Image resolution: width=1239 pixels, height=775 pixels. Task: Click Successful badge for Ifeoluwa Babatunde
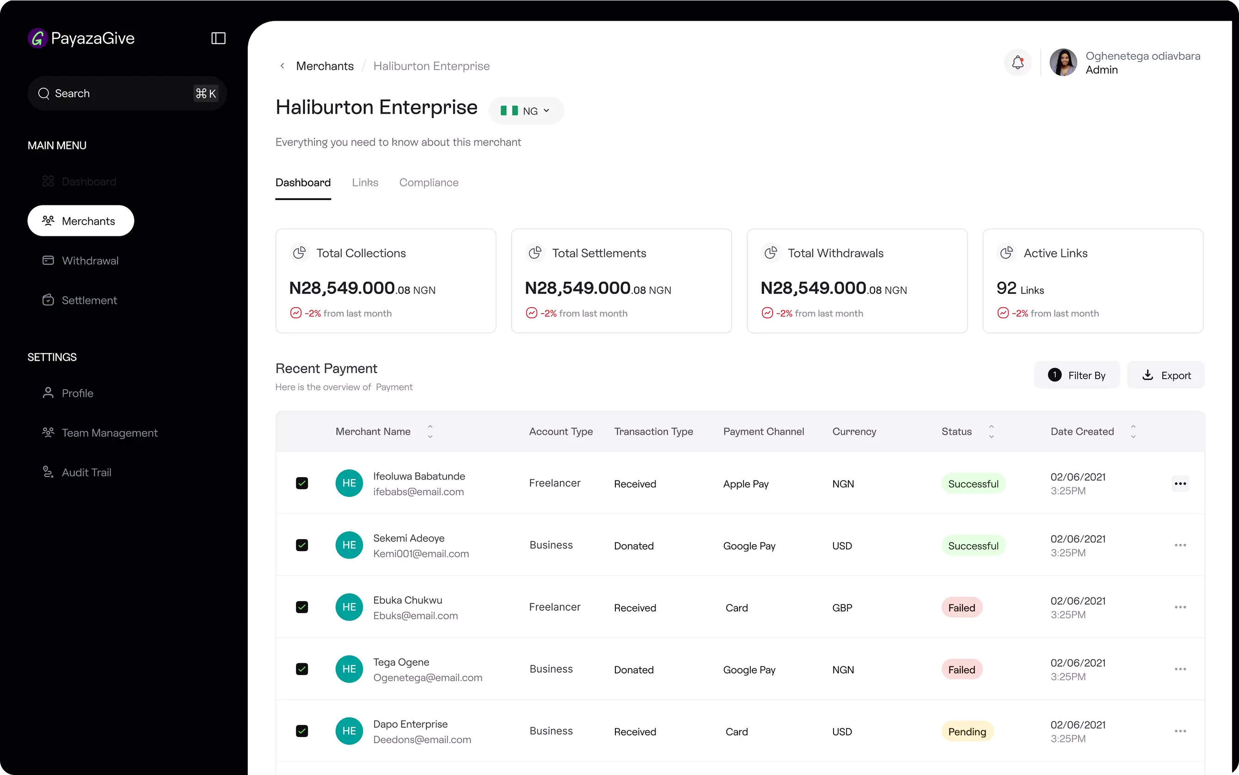[x=974, y=484]
